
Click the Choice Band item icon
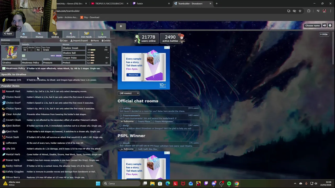(x=3, y=97)
